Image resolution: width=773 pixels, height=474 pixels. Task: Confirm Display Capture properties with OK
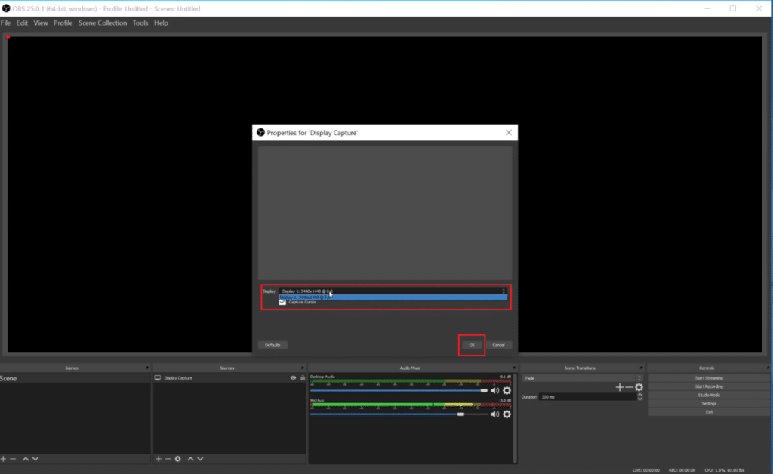tap(470, 345)
